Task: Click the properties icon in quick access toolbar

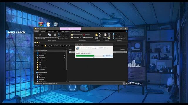Action: tap(35, 43)
